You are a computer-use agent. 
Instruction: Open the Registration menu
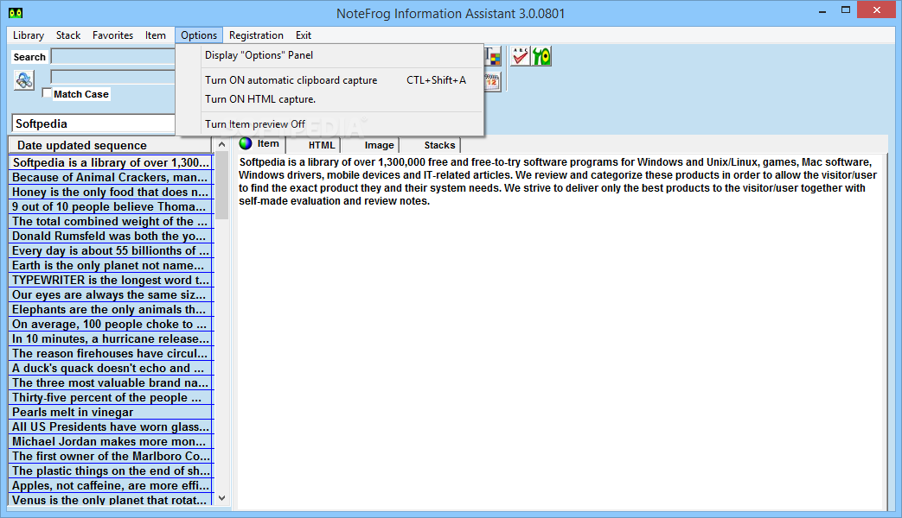(256, 35)
